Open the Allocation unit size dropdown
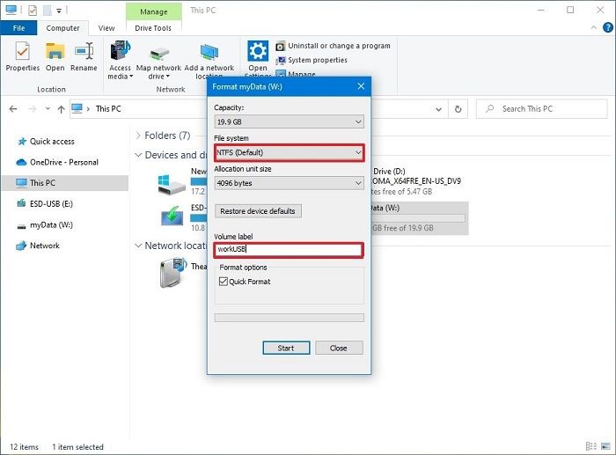The height and width of the screenshot is (455, 616). pos(290,183)
